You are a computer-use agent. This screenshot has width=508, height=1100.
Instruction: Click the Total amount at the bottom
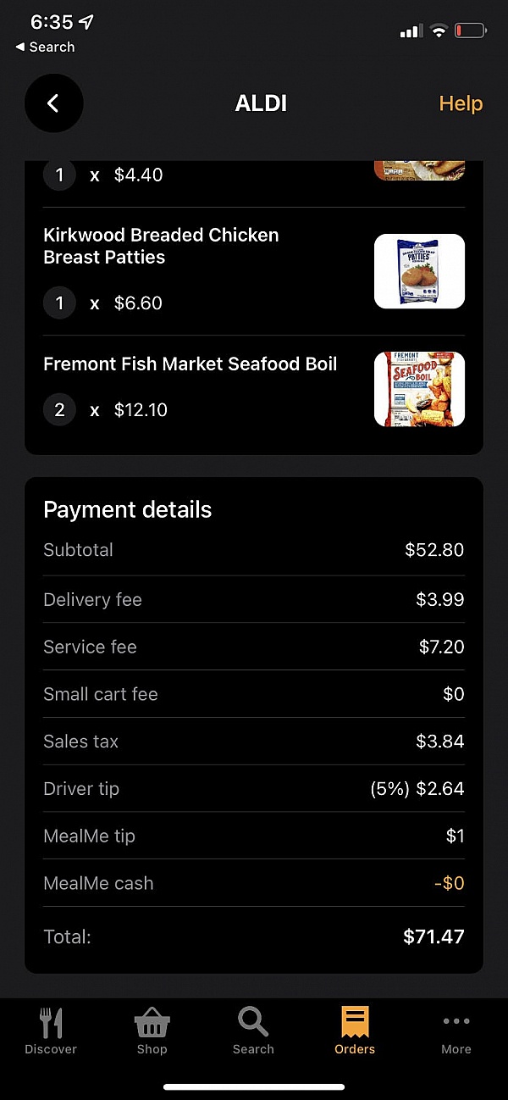433,936
